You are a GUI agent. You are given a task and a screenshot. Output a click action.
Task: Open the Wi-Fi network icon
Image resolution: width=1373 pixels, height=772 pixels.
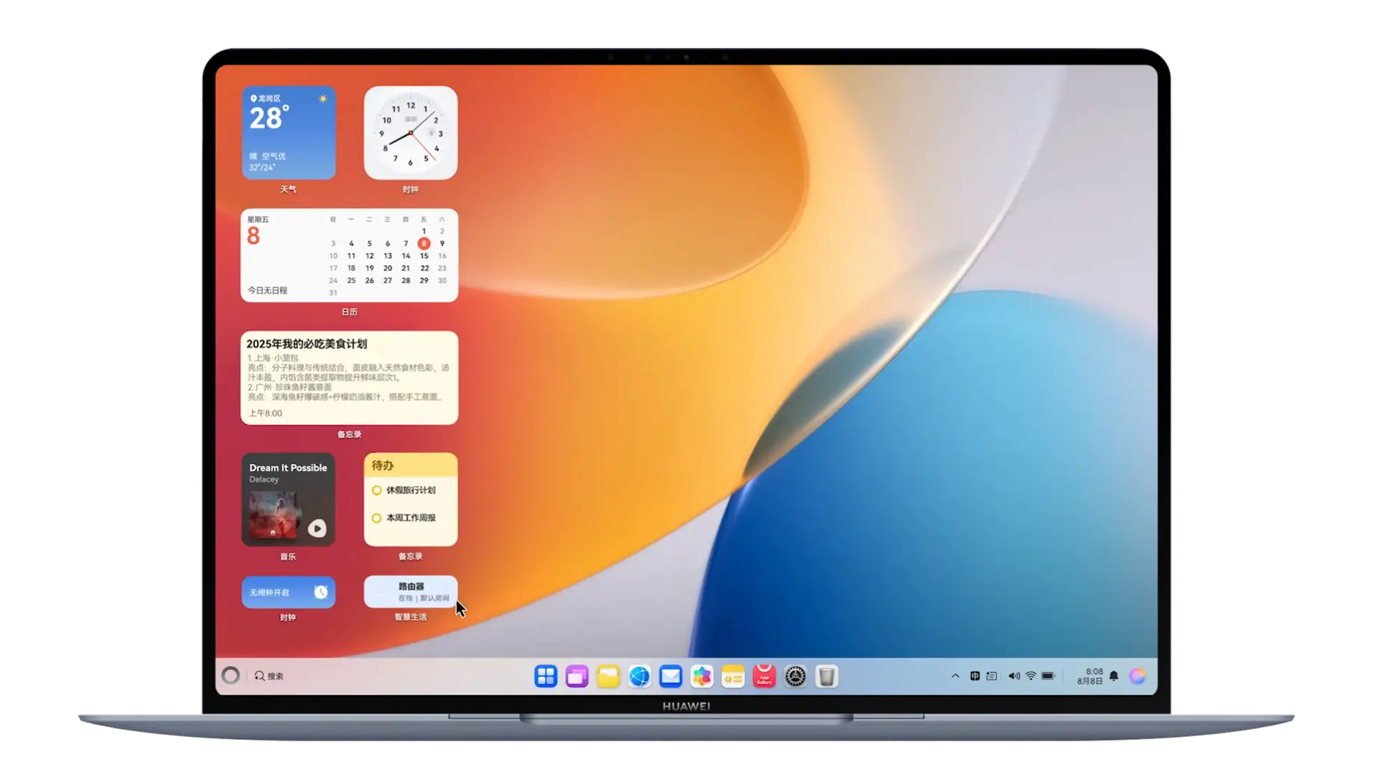[1030, 675]
